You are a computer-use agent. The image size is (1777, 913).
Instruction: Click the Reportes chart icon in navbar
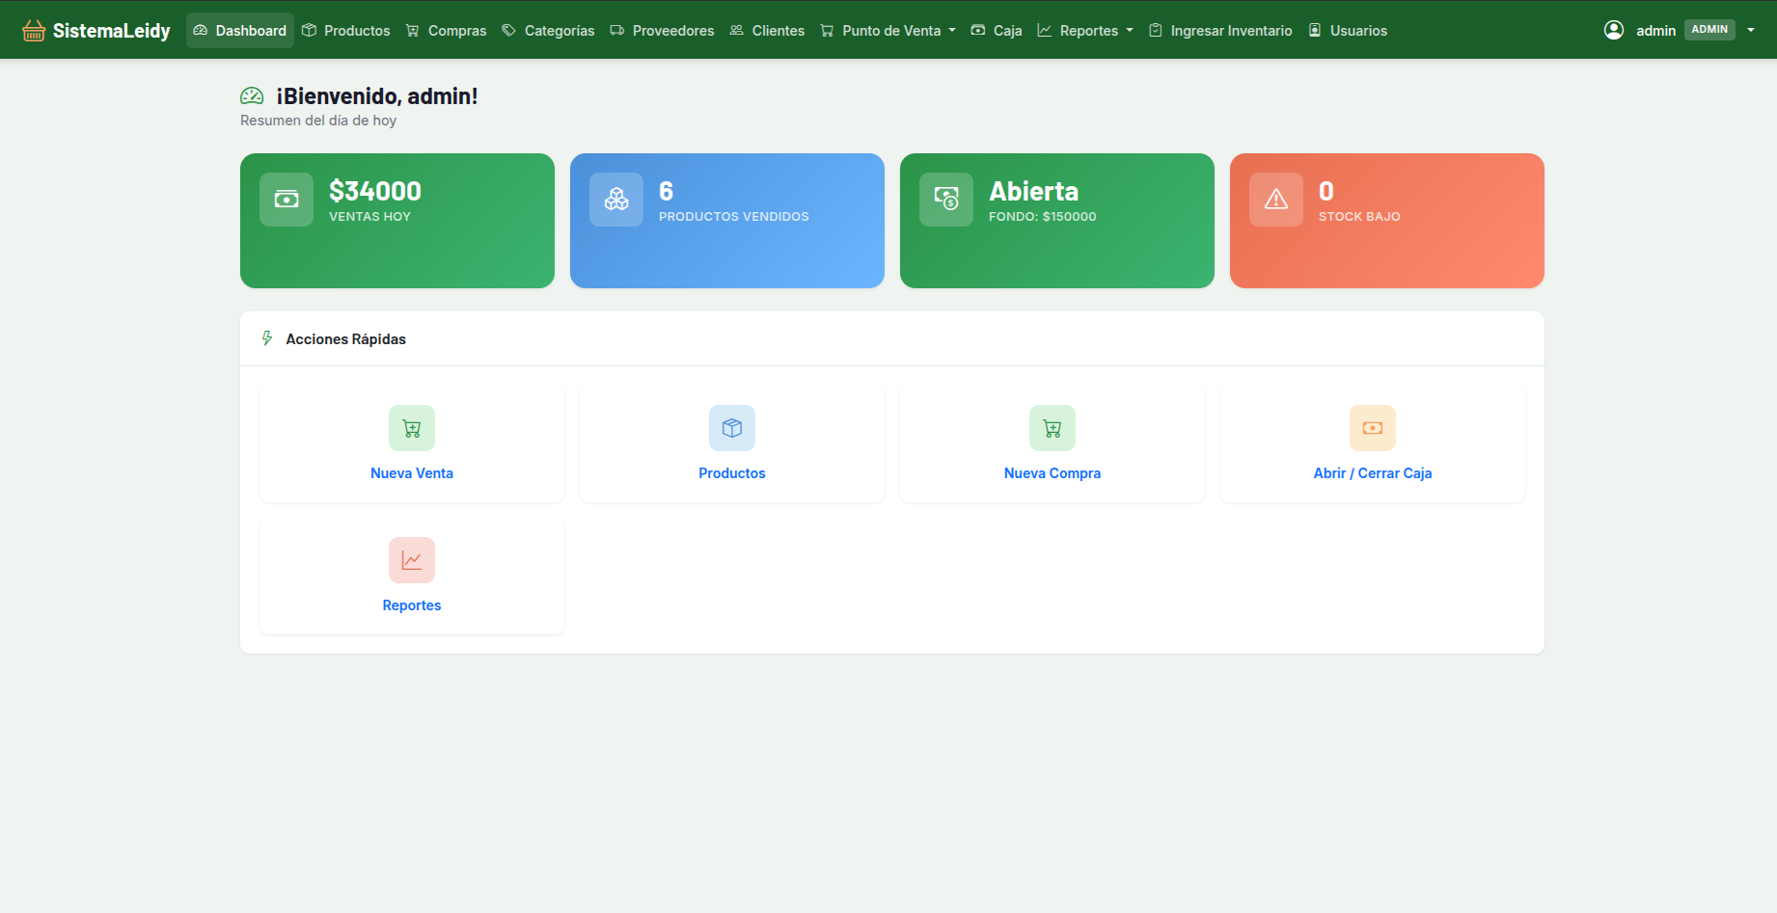(x=1044, y=31)
